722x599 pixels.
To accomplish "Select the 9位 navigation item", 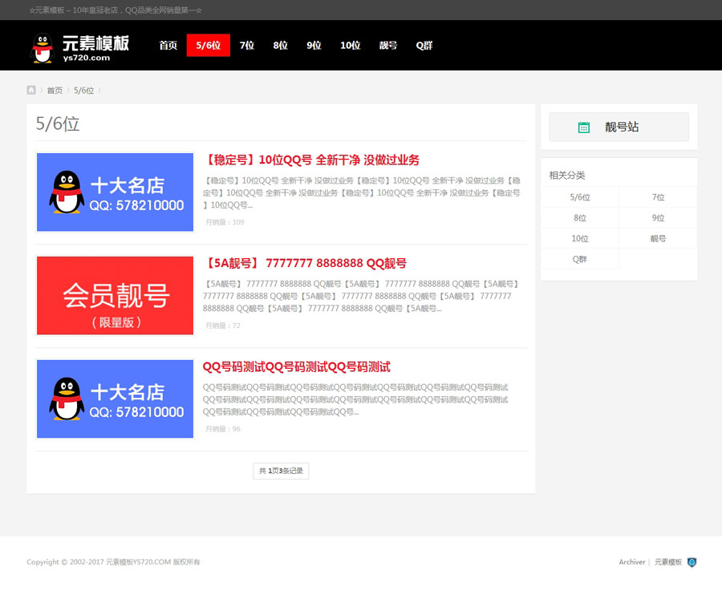I will click(314, 45).
